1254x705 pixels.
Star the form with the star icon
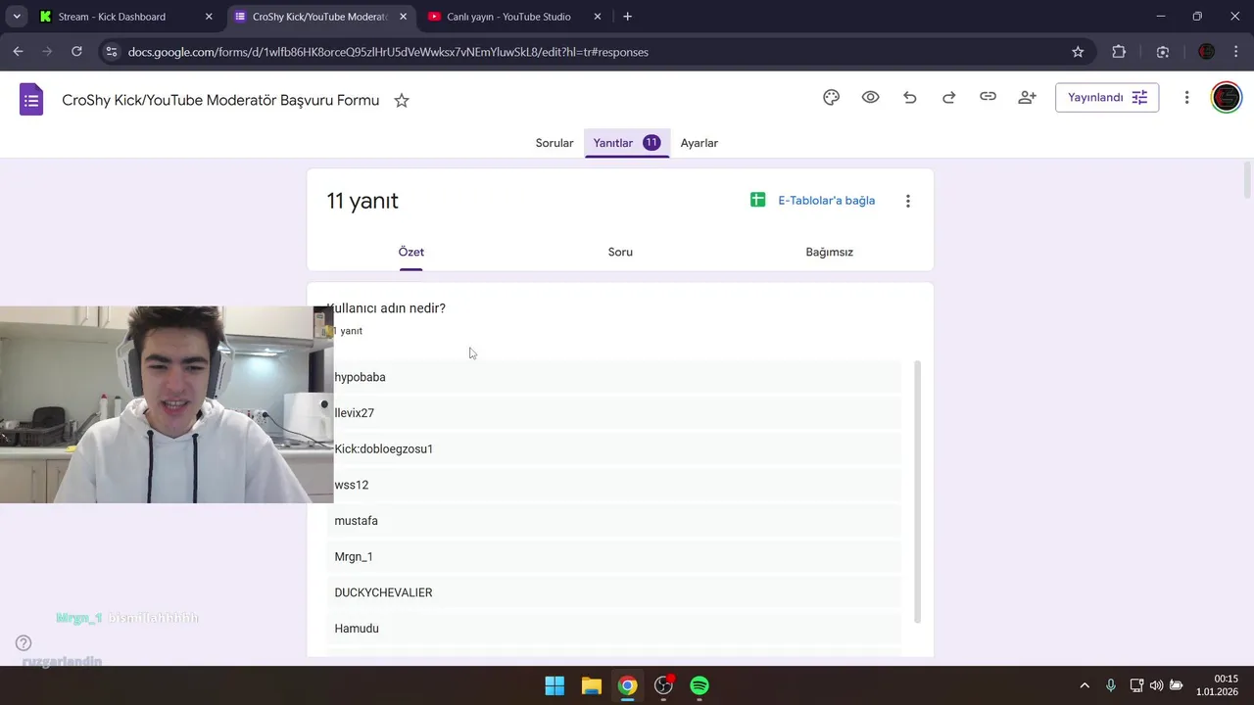pos(402,100)
